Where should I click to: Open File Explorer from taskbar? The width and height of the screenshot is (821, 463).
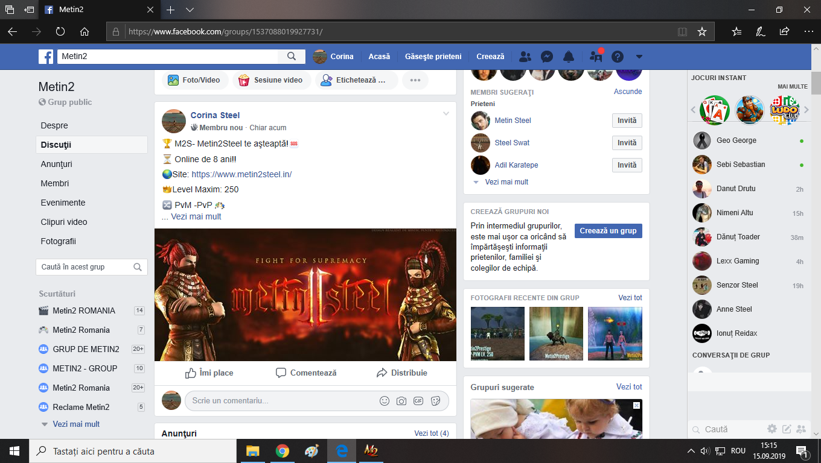coord(253,451)
